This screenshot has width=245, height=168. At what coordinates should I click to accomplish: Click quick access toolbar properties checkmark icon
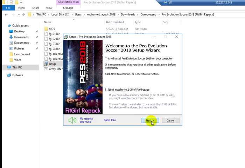point(11,2)
